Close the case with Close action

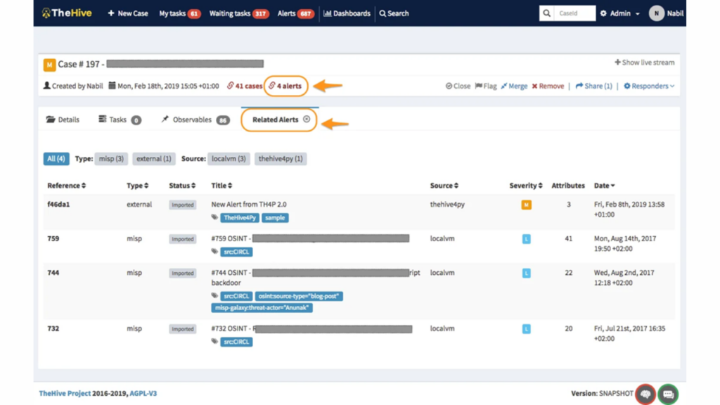tap(458, 86)
